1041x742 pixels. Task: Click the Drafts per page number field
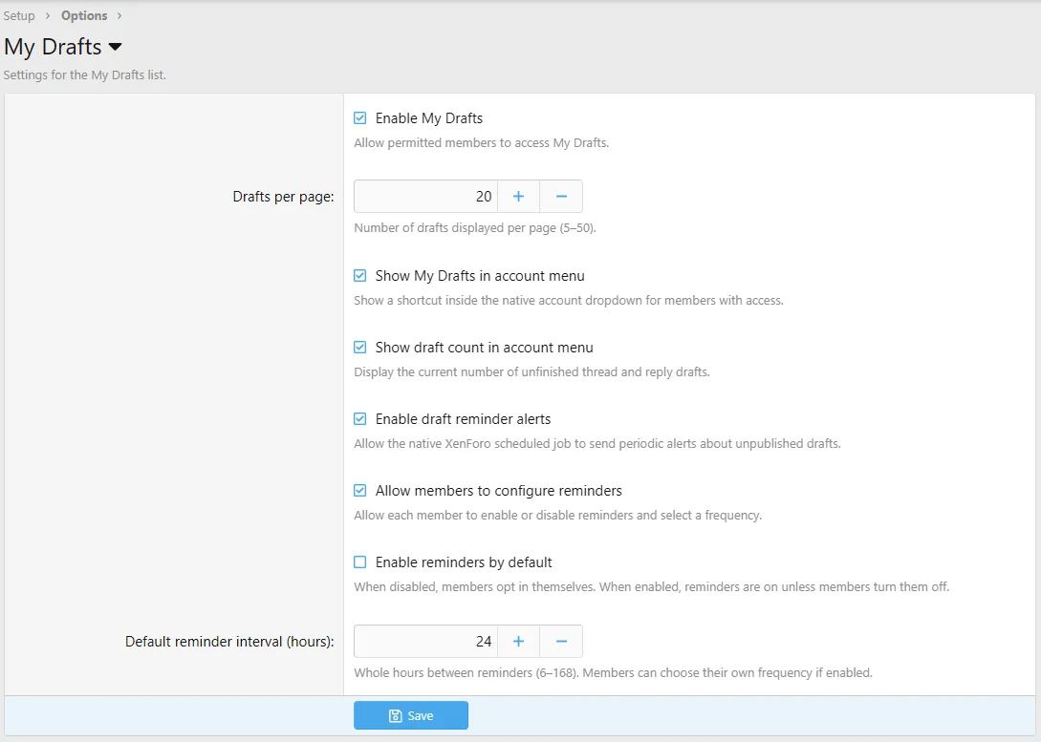[425, 197]
